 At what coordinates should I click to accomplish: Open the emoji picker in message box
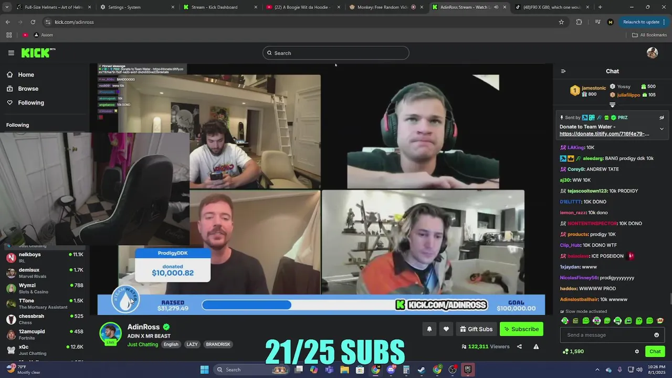pyautogui.click(x=656, y=335)
